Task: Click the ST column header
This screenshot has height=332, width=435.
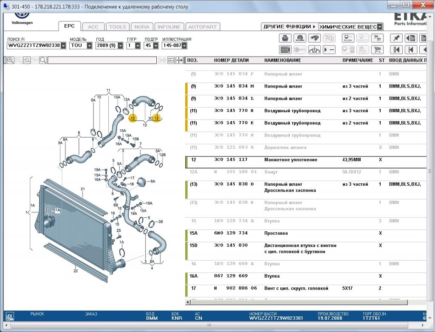Action: [x=382, y=60]
